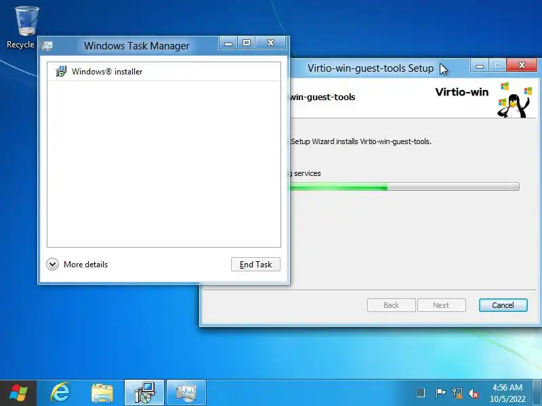Click the Show desktop strip on the taskbar

click(537, 393)
